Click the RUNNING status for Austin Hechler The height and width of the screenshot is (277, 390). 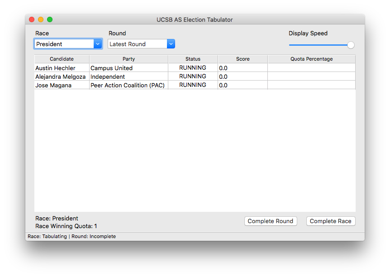click(x=193, y=68)
